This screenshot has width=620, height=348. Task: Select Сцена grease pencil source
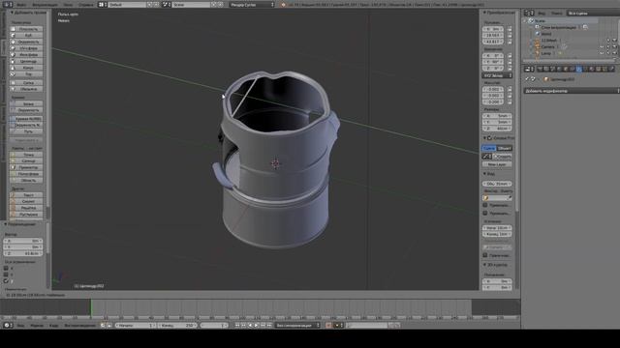(x=489, y=148)
